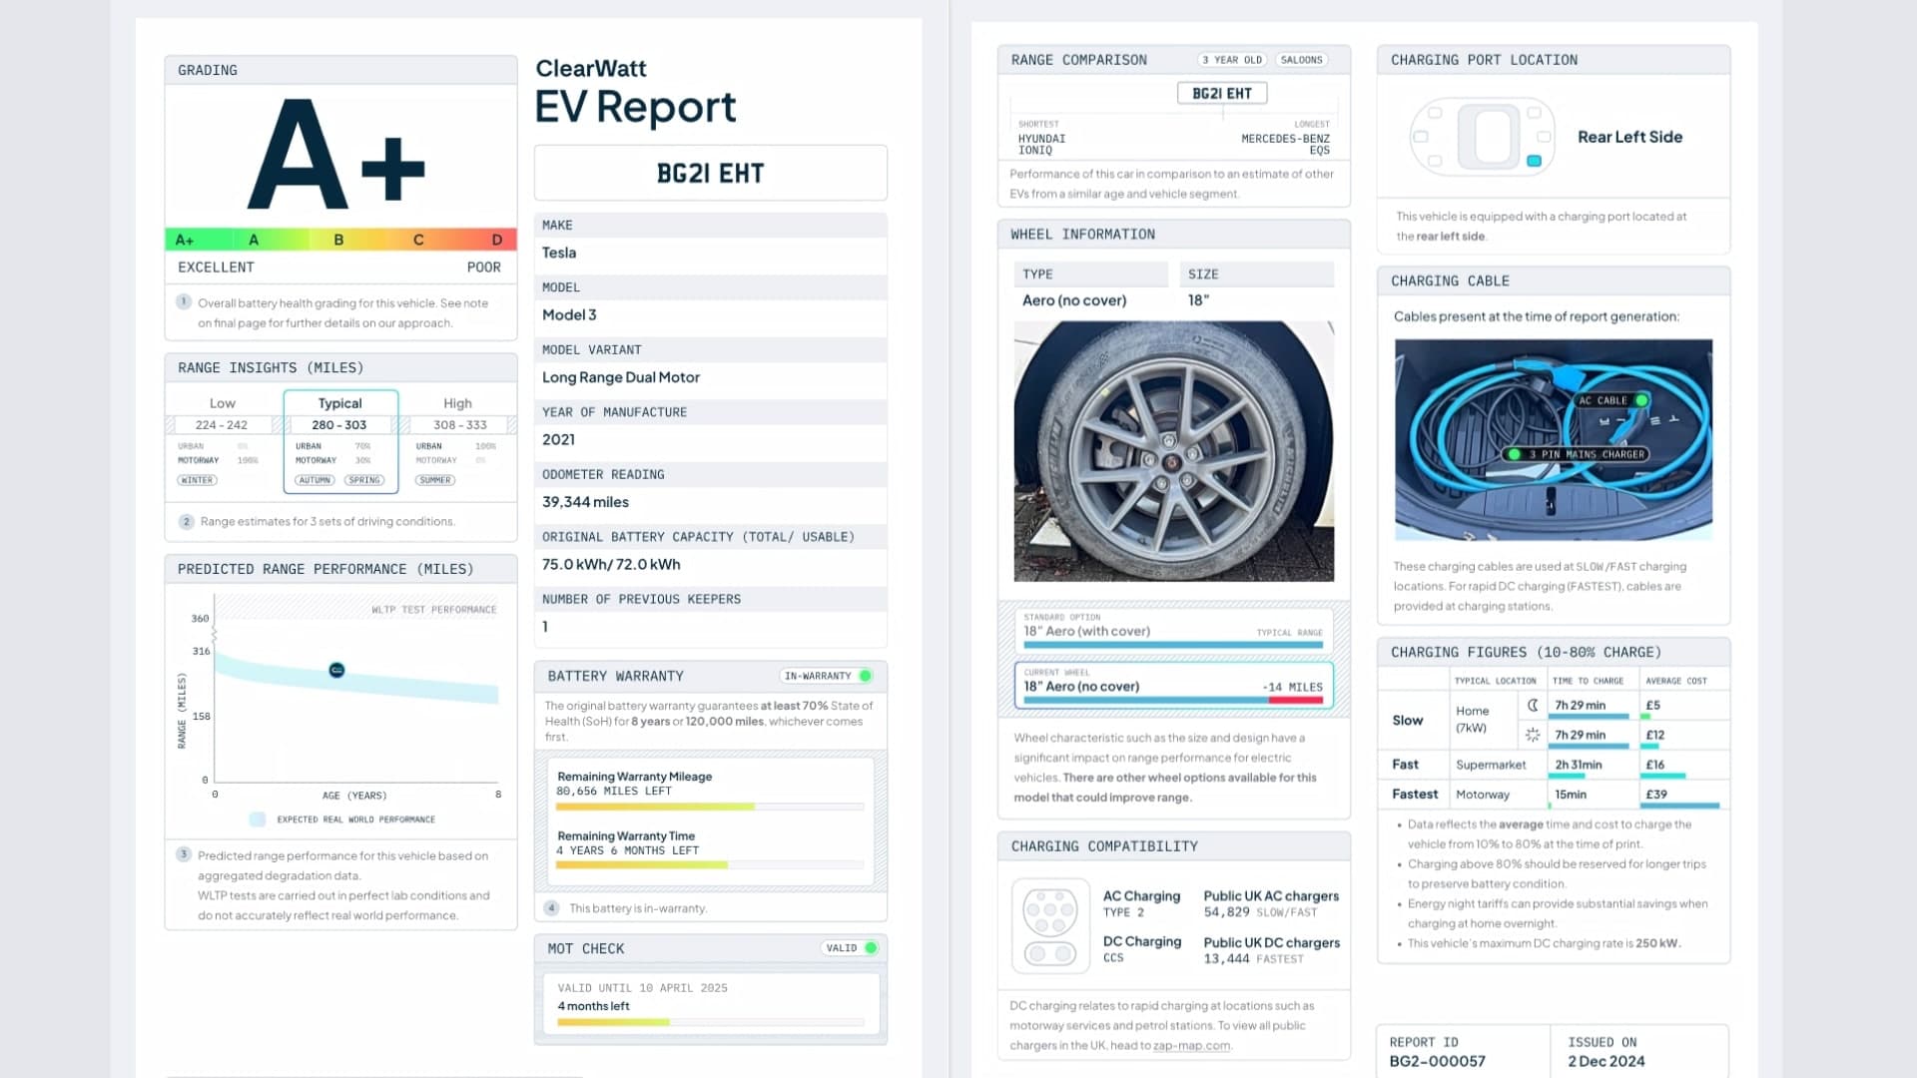Image resolution: width=1917 pixels, height=1078 pixels.
Task: Click the AC CABLE indicator on photo
Action: pos(1611,400)
